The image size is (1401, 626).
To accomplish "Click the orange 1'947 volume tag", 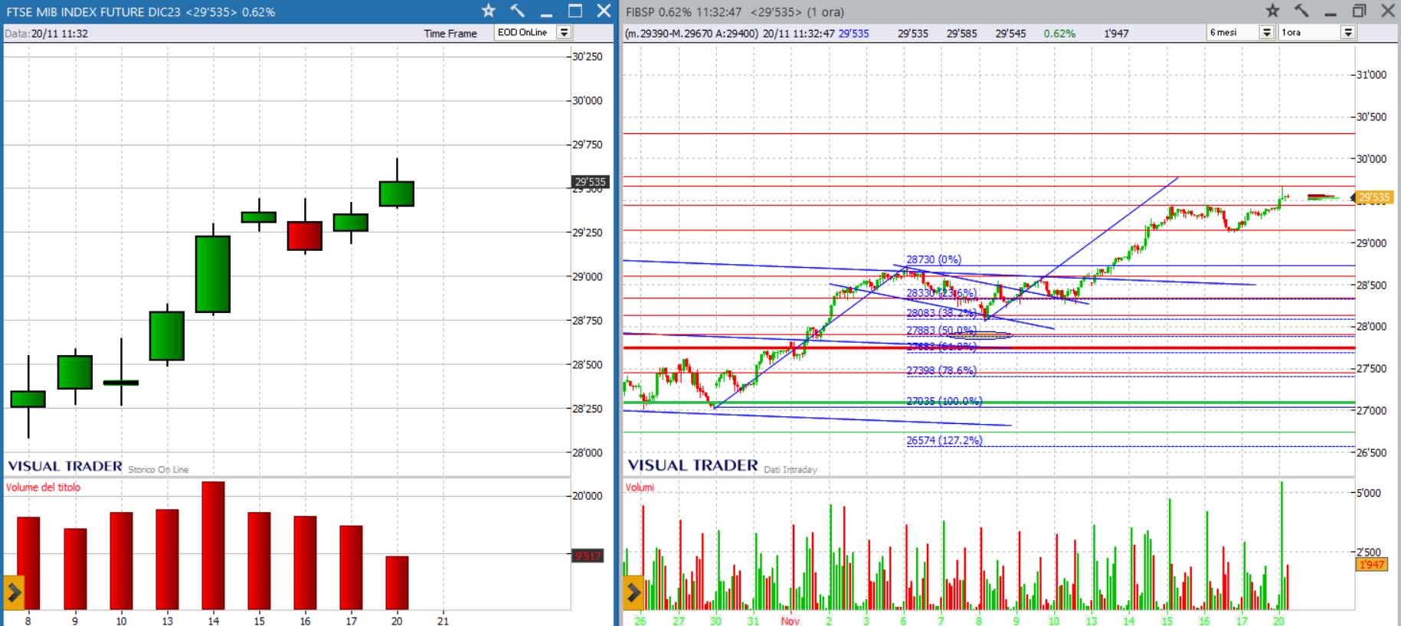I will [1371, 564].
